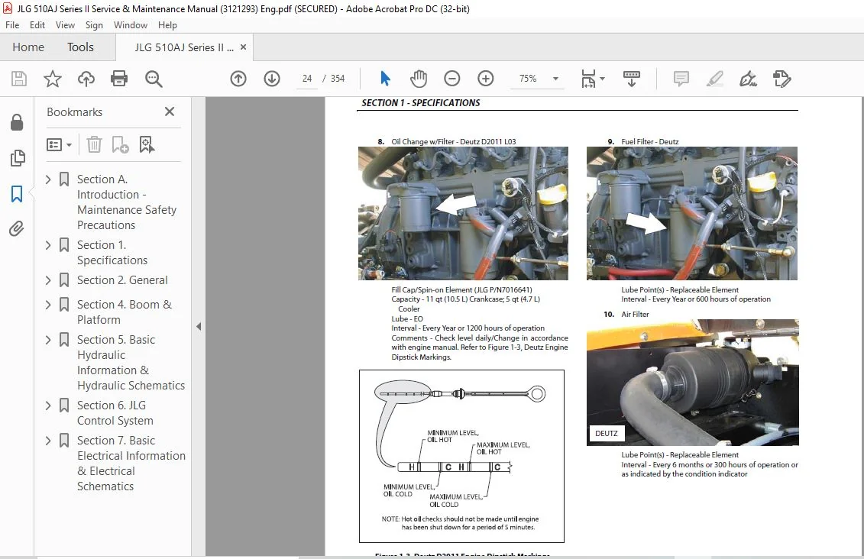Expand the Section A Introduction bookmark
This screenshot has height=559, width=864.
pos(48,179)
